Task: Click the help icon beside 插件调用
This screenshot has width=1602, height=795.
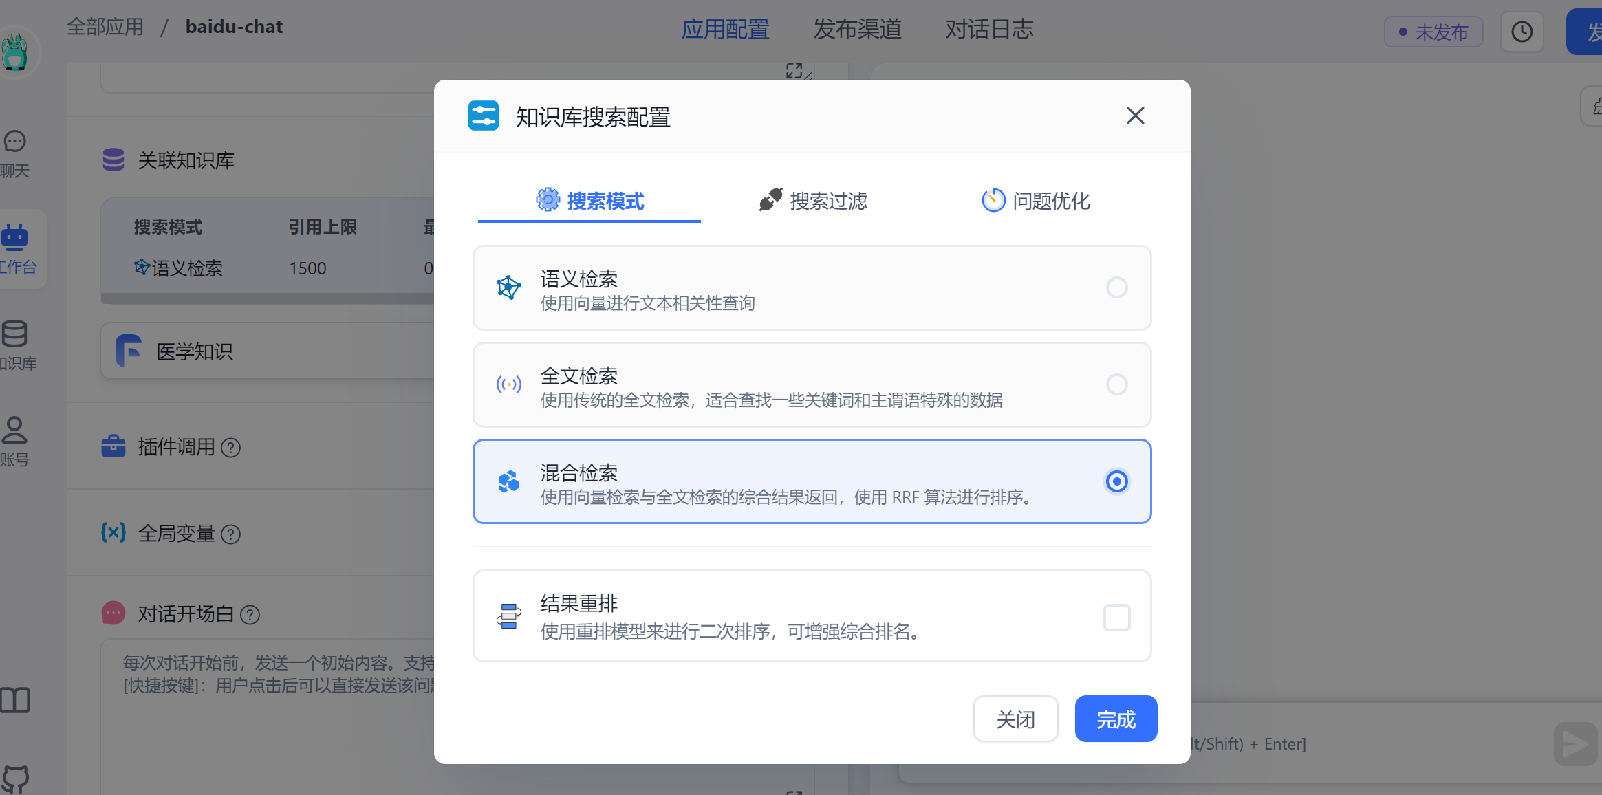Action: 231,448
